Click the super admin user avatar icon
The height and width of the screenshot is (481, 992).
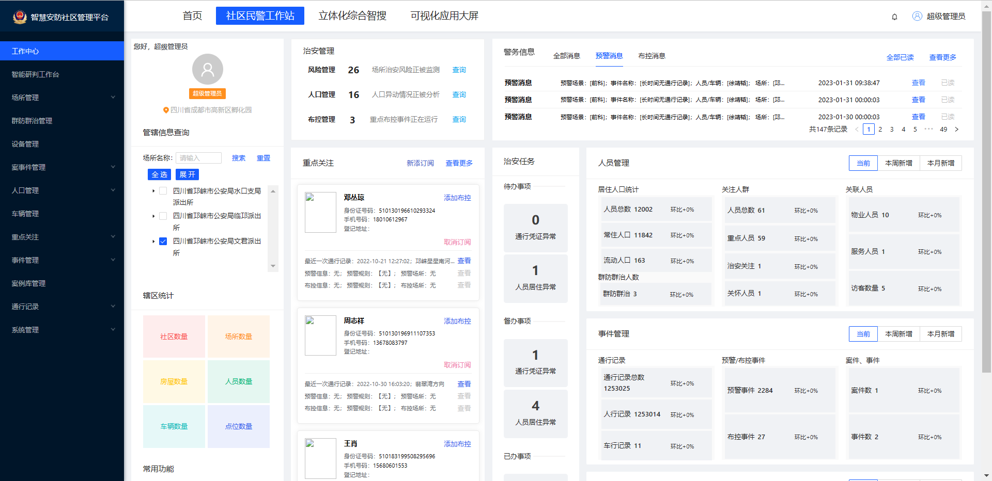(x=917, y=16)
